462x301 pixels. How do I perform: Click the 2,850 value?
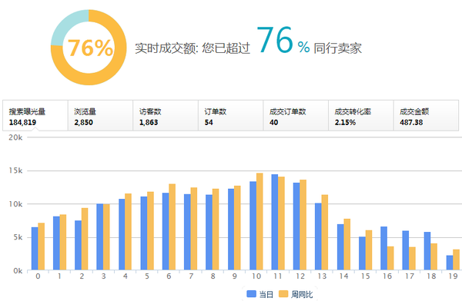[84, 123]
